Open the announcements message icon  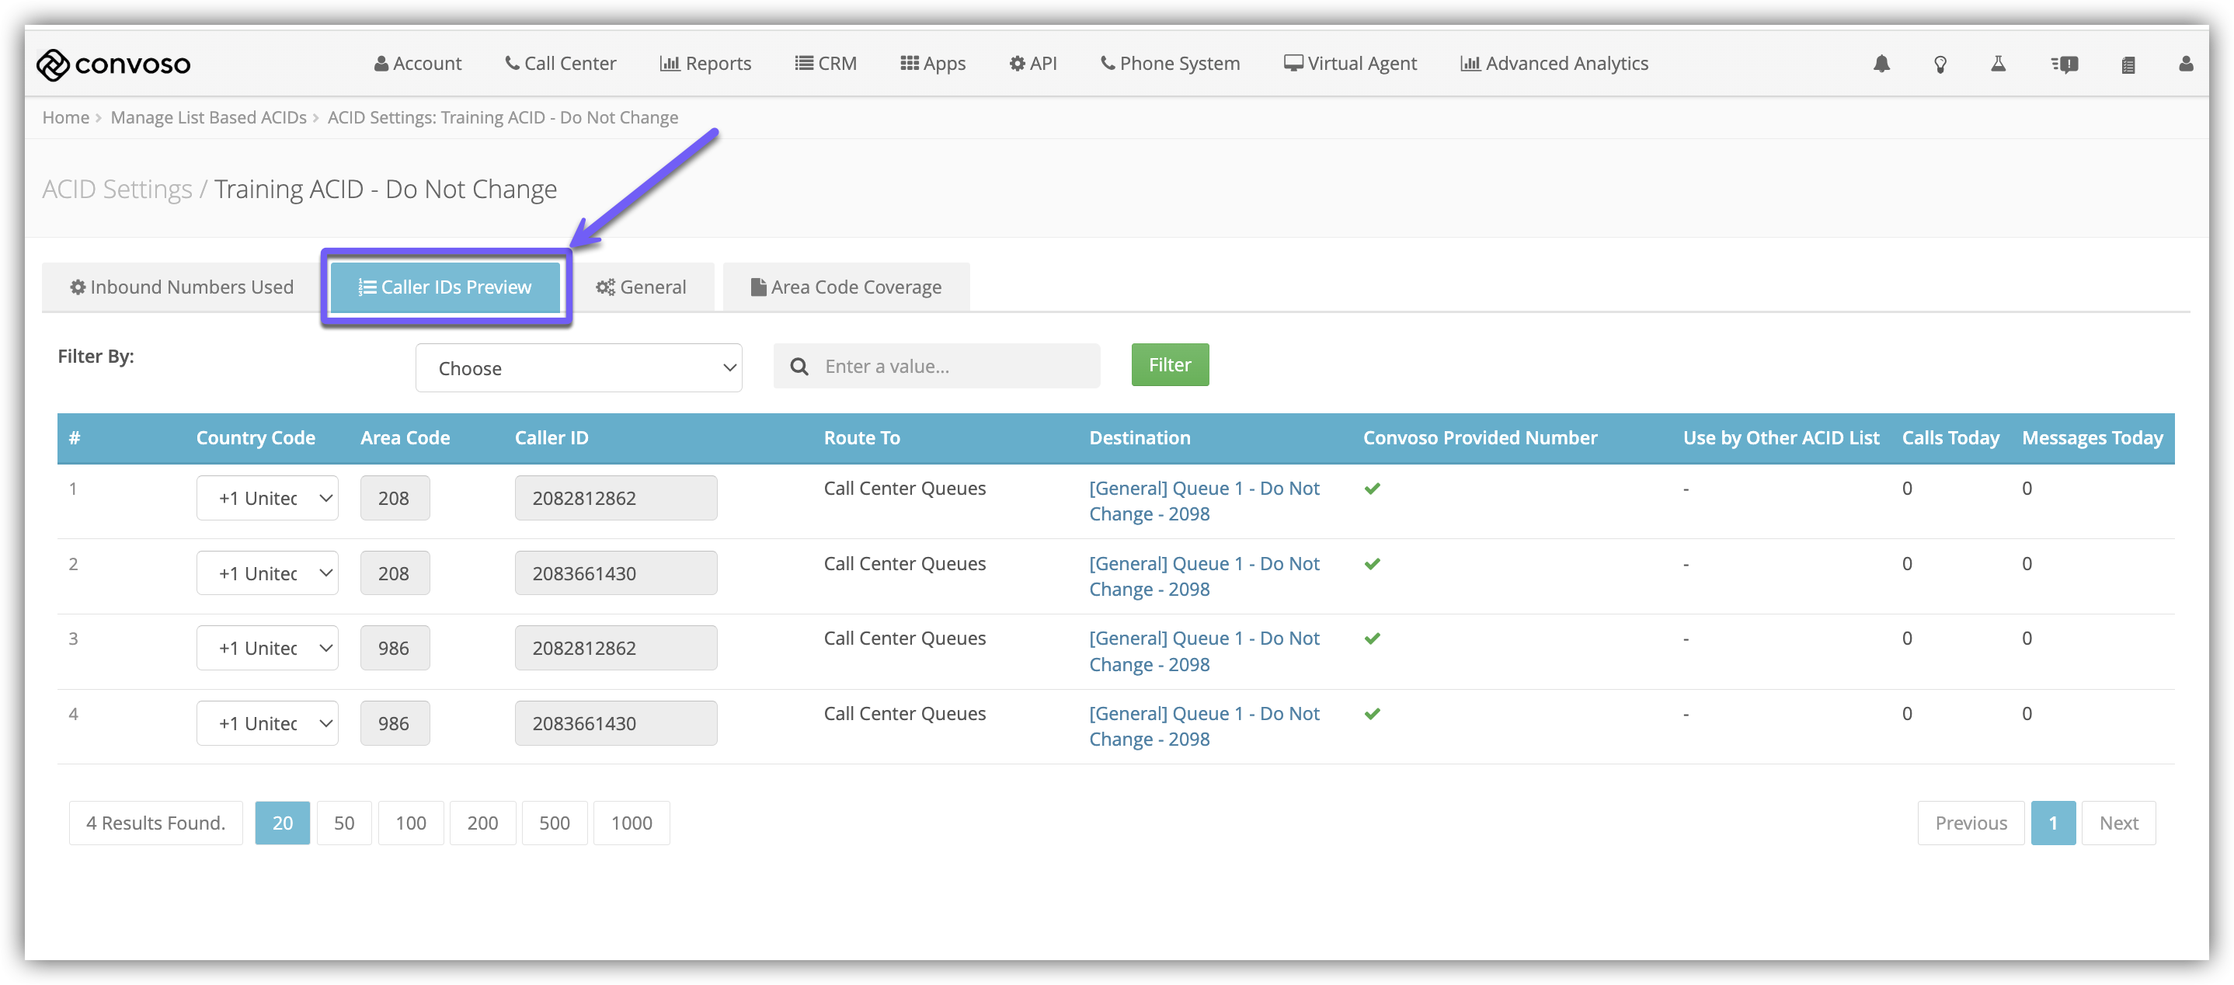tap(2064, 64)
